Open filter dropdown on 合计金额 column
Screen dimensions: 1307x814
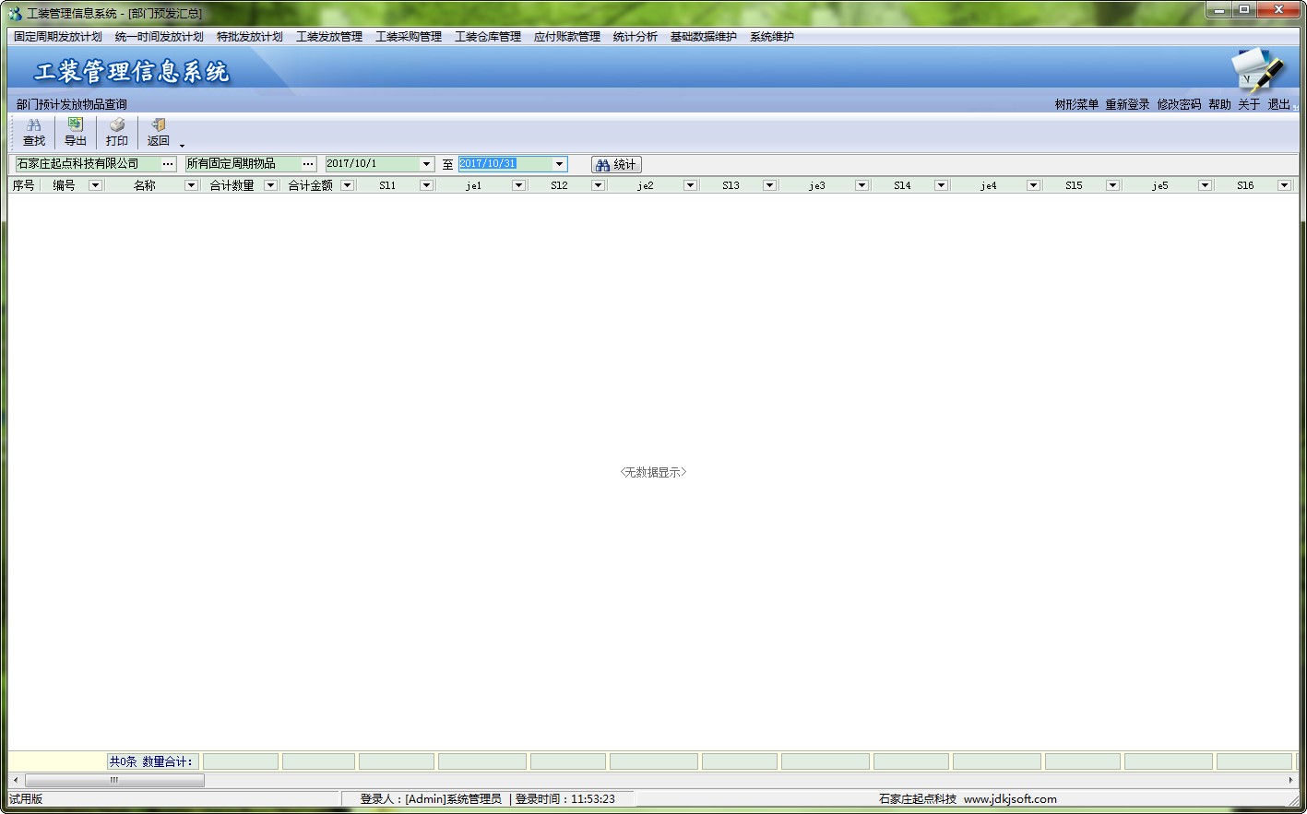click(x=347, y=185)
